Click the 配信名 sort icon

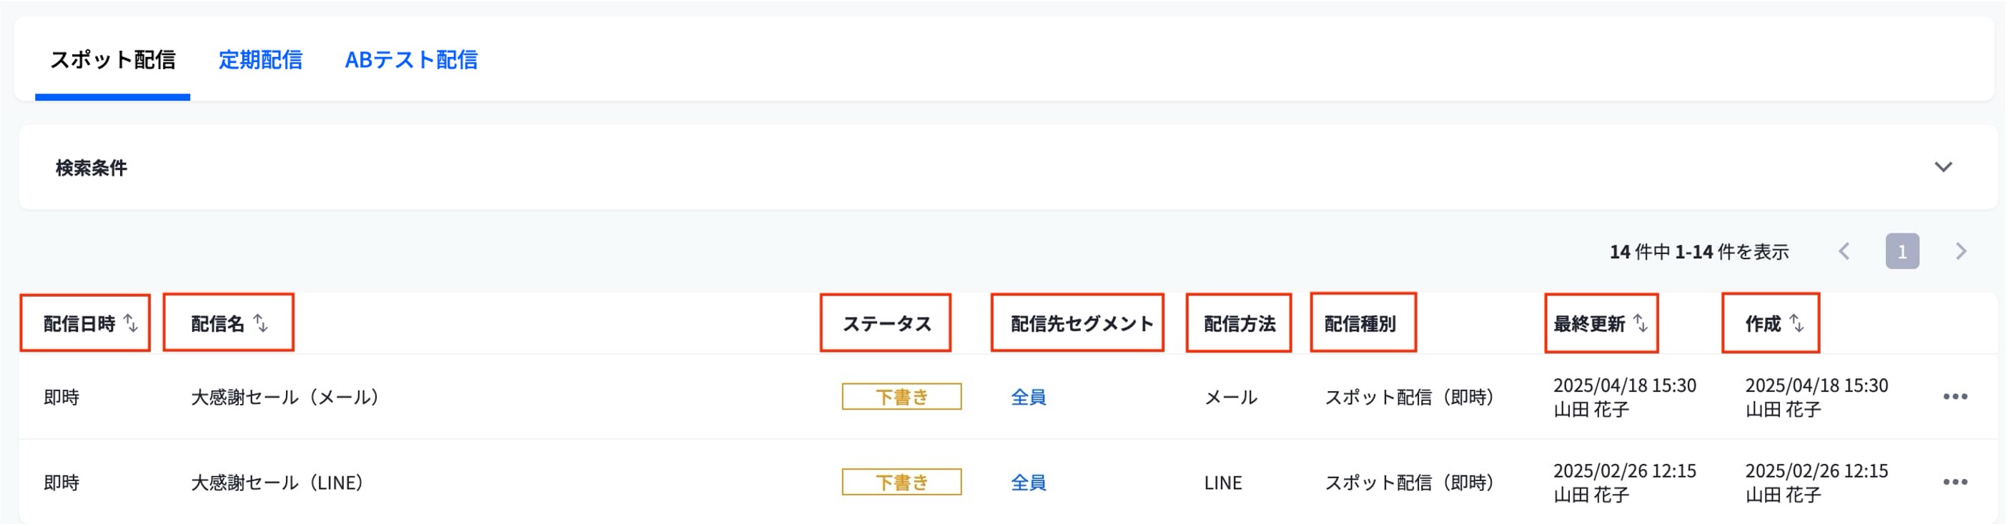point(260,323)
